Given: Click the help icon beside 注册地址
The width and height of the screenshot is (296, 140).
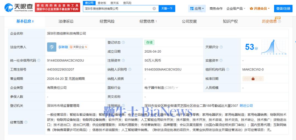Looking at the screenshot, I should pos(123,106).
